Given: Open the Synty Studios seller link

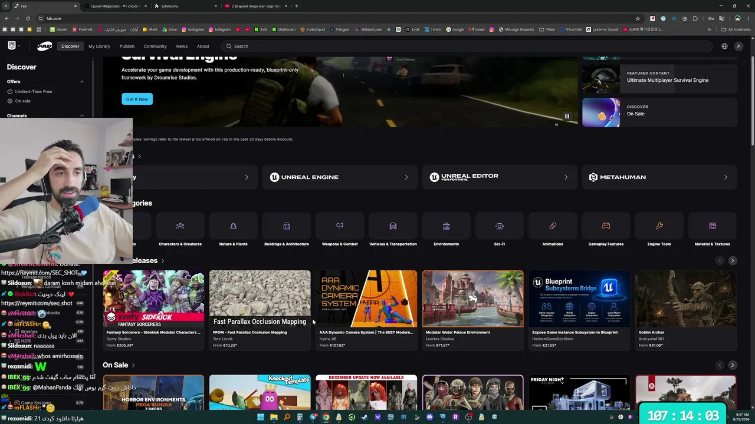Looking at the screenshot, I should pyautogui.click(x=119, y=339).
